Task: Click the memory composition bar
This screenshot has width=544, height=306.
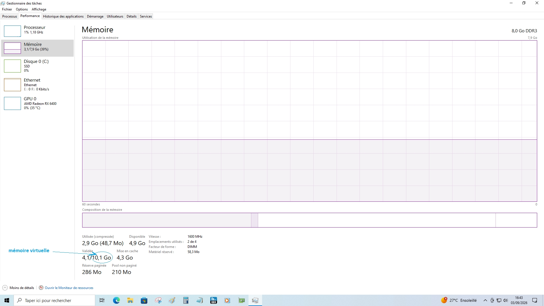Action: pos(309,220)
